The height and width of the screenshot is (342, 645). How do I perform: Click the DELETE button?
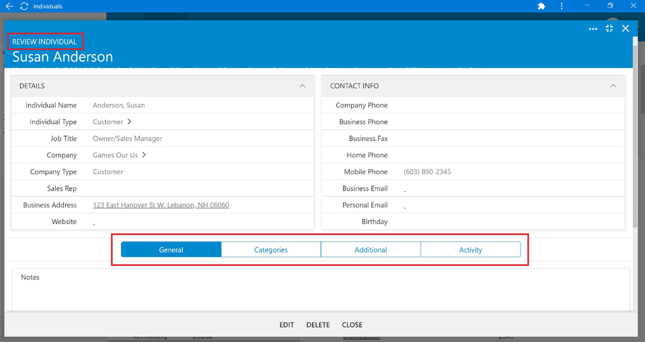coord(318,325)
